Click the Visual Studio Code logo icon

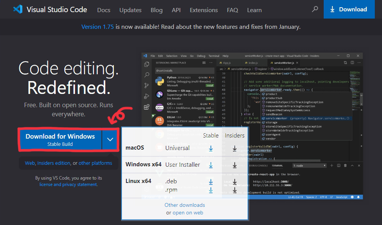[x=18, y=9]
